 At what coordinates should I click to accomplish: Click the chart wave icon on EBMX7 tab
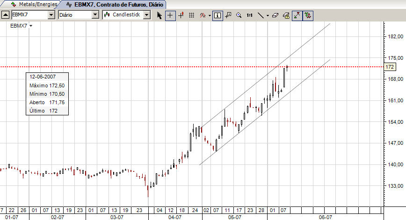click(69, 4)
